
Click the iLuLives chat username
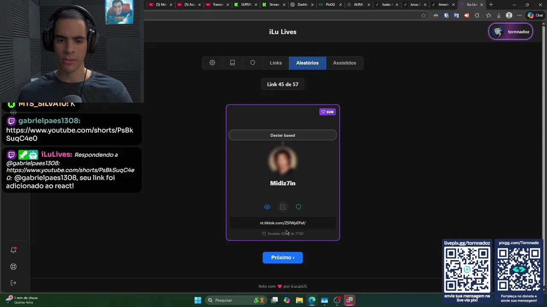pos(56,154)
